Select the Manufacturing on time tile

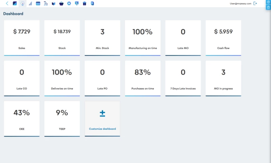[143, 38]
